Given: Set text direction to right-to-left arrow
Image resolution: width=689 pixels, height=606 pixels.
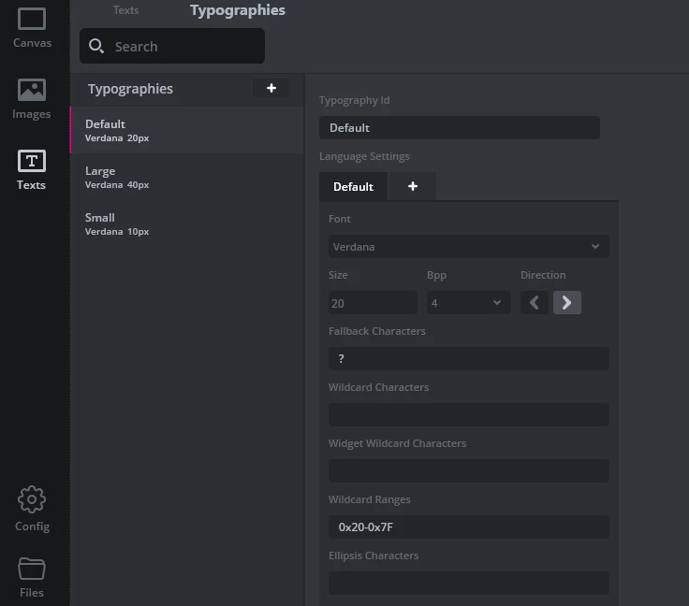Looking at the screenshot, I should click(x=535, y=302).
